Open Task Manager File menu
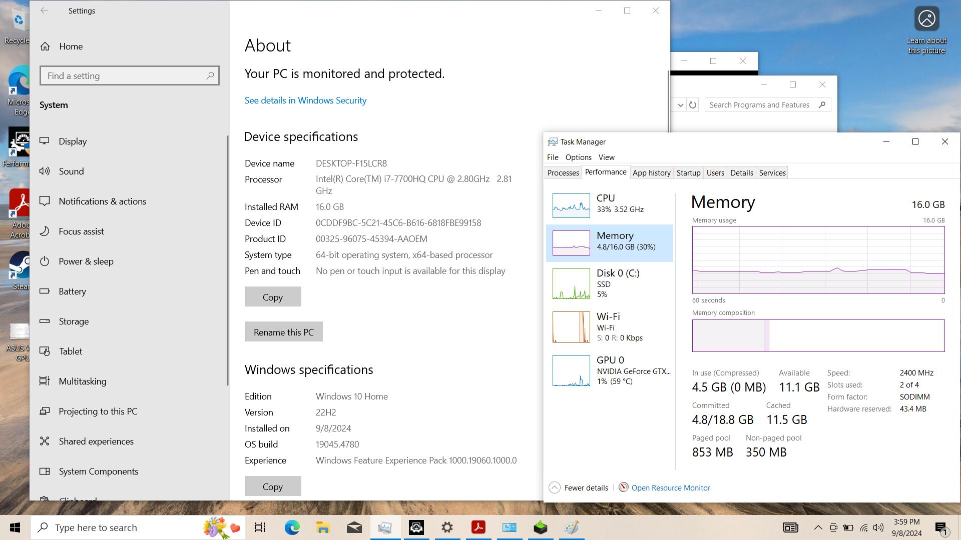Viewport: 961px width, 540px height. [x=553, y=157]
